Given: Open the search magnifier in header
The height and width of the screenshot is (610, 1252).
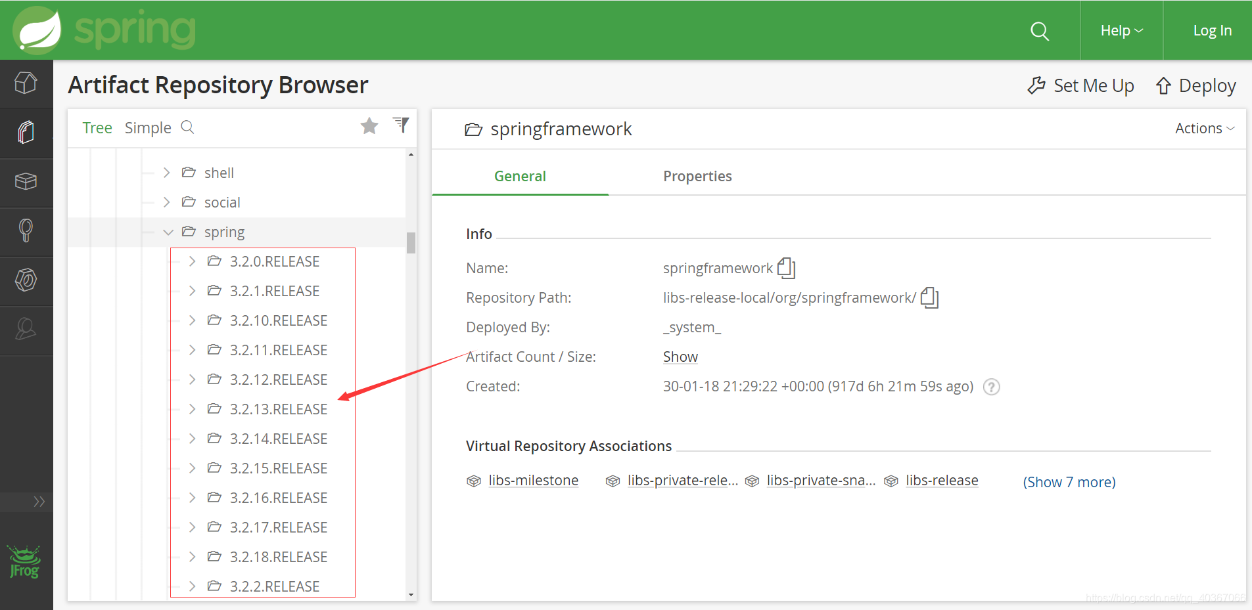Looking at the screenshot, I should click(1040, 31).
